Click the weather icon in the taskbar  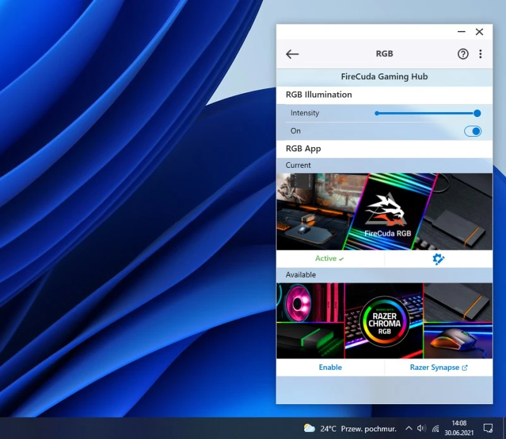point(309,428)
